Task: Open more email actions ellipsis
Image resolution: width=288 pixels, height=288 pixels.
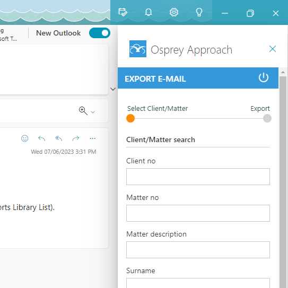Action: (x=93, y=138)
